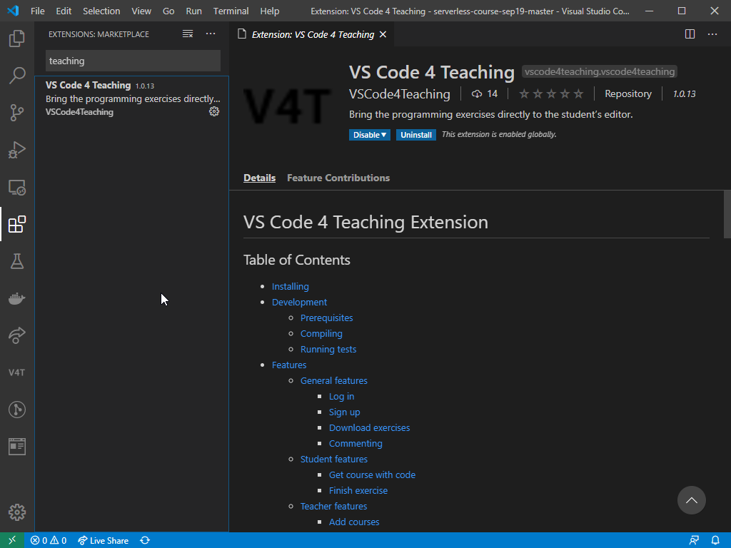Follow the Finish exercise link
This screenshot has height=548, width=731.
358,491
